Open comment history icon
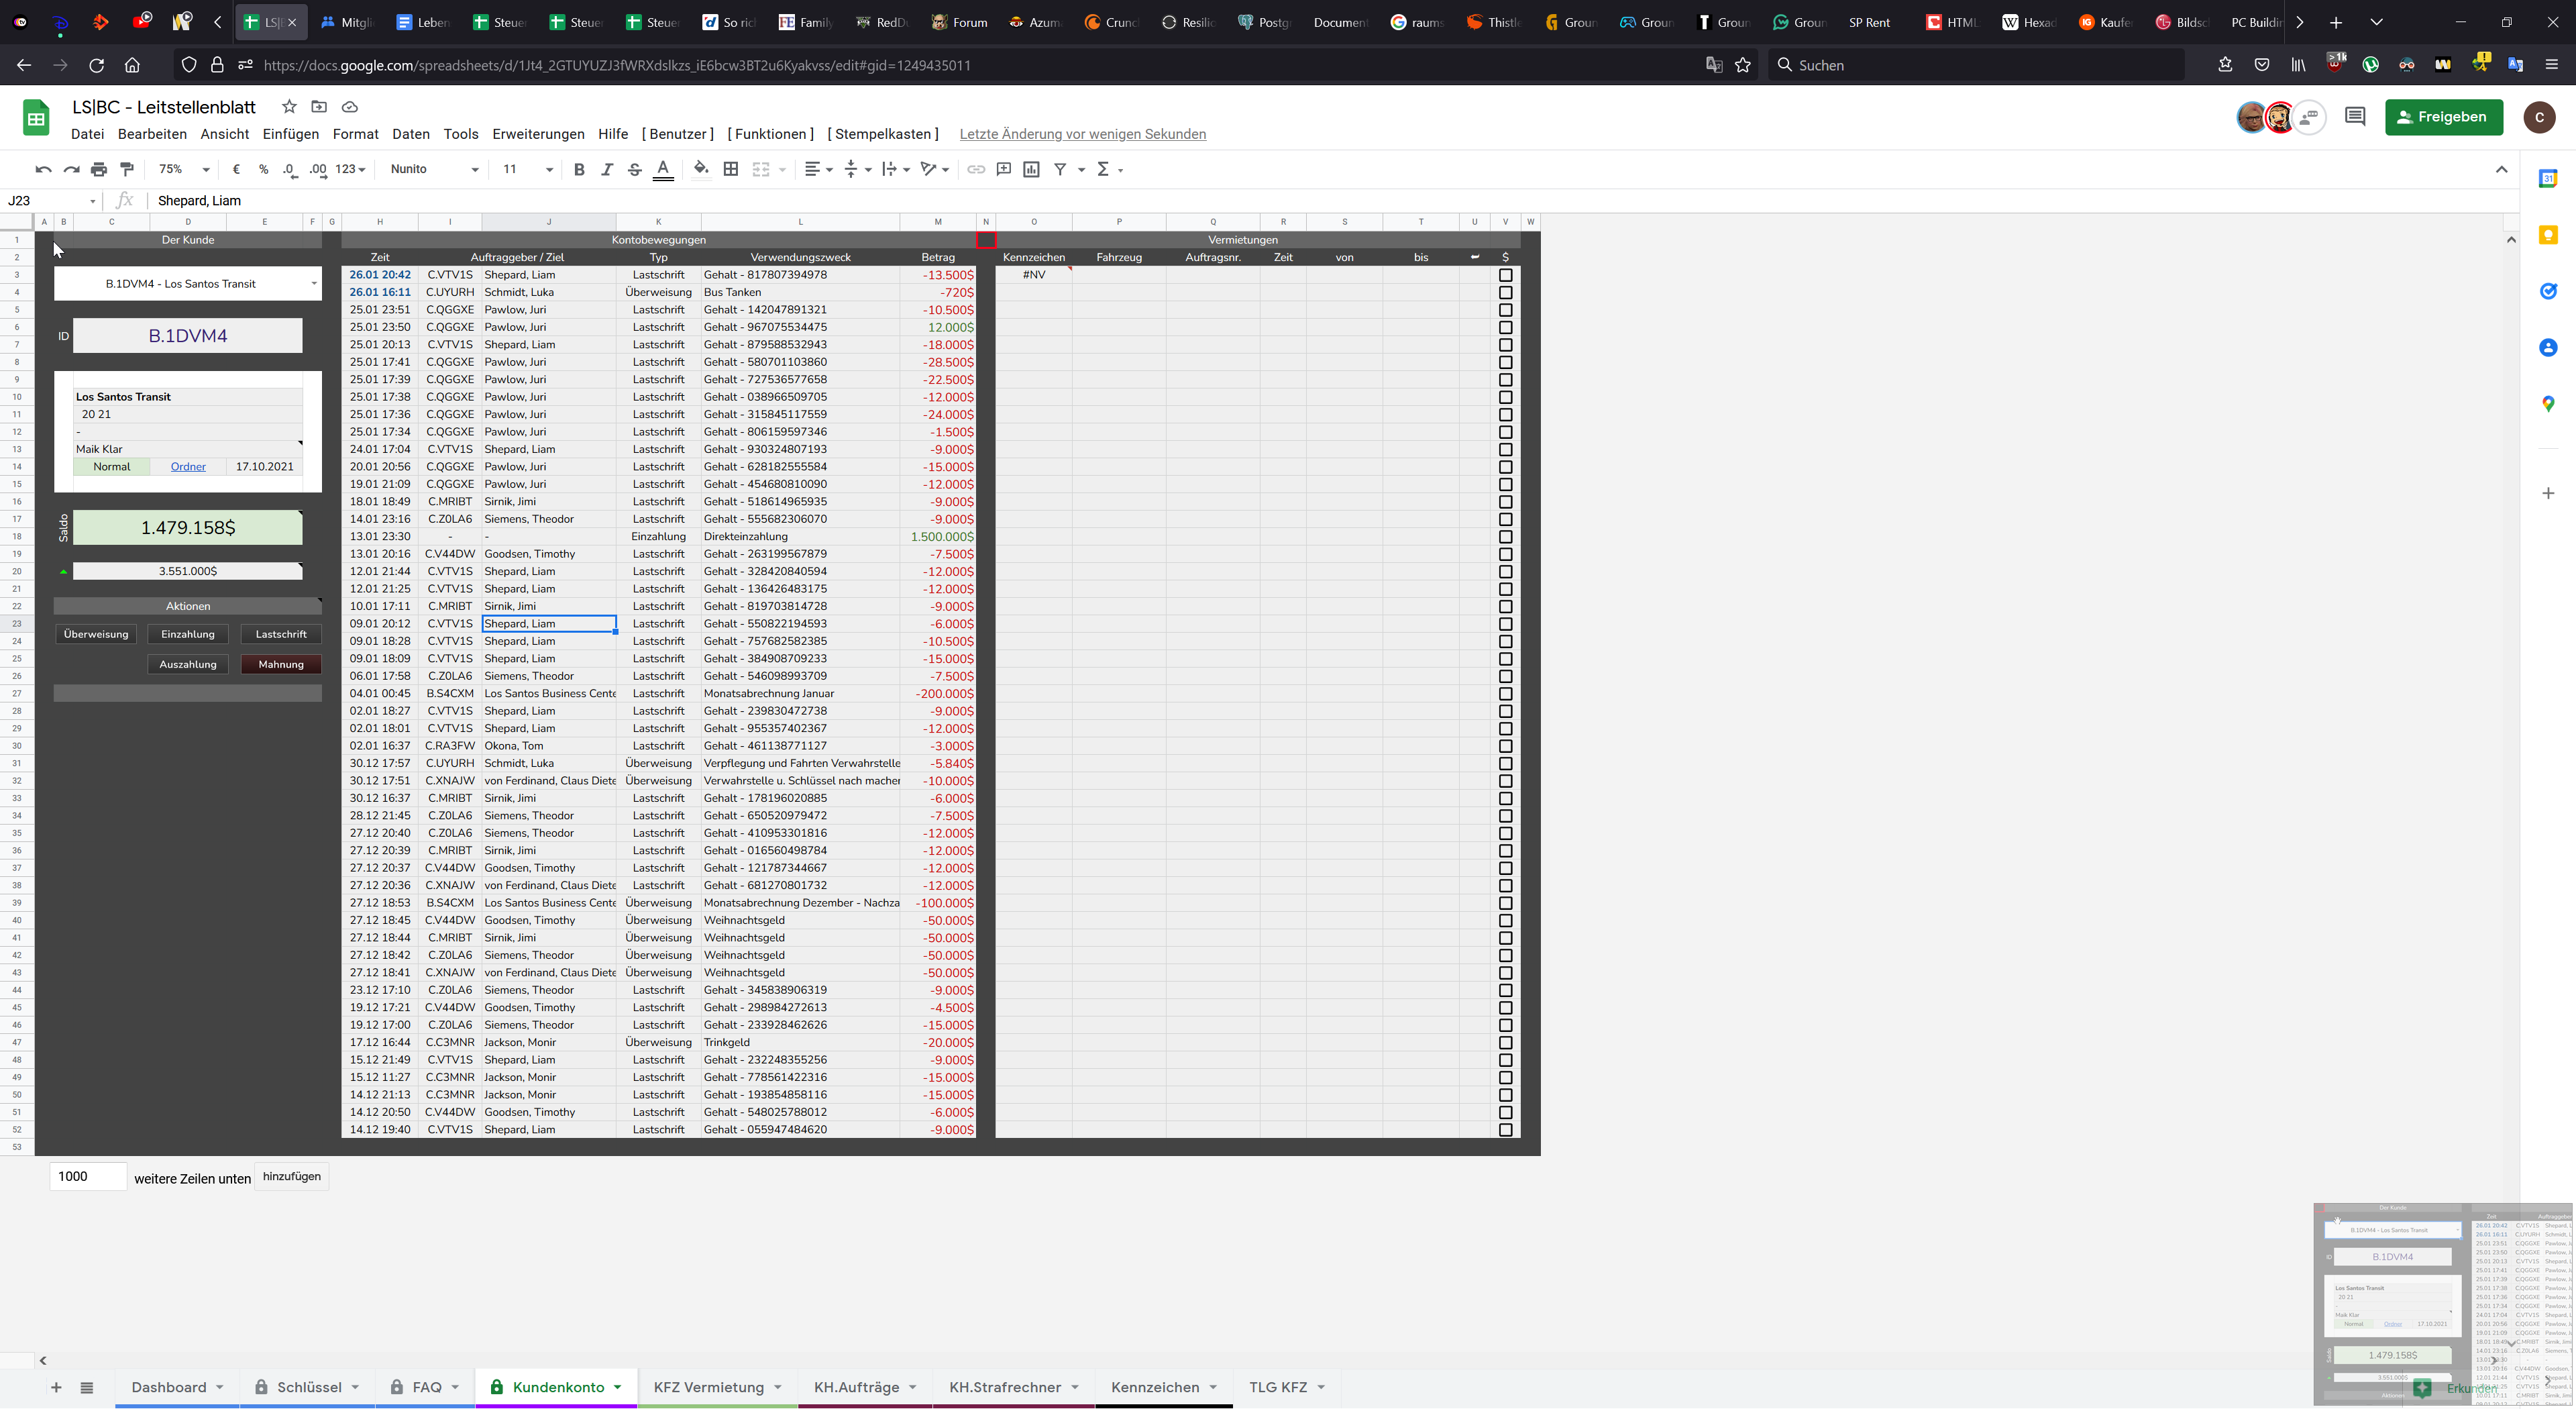2576x1409 pixels. click(2355, 117)
